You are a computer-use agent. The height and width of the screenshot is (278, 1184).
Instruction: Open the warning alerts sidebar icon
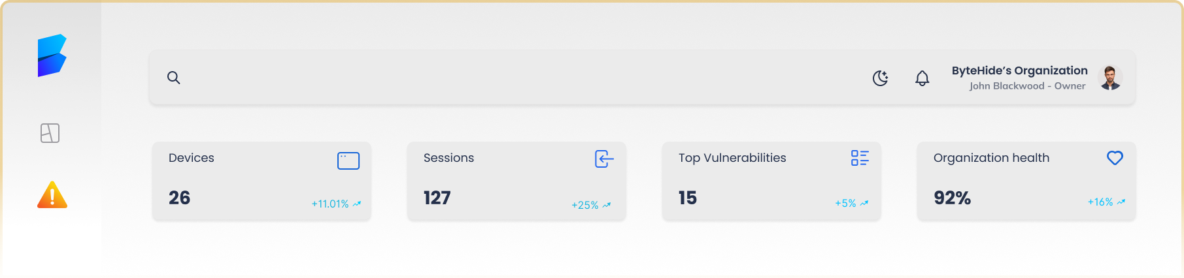point(52,195)
